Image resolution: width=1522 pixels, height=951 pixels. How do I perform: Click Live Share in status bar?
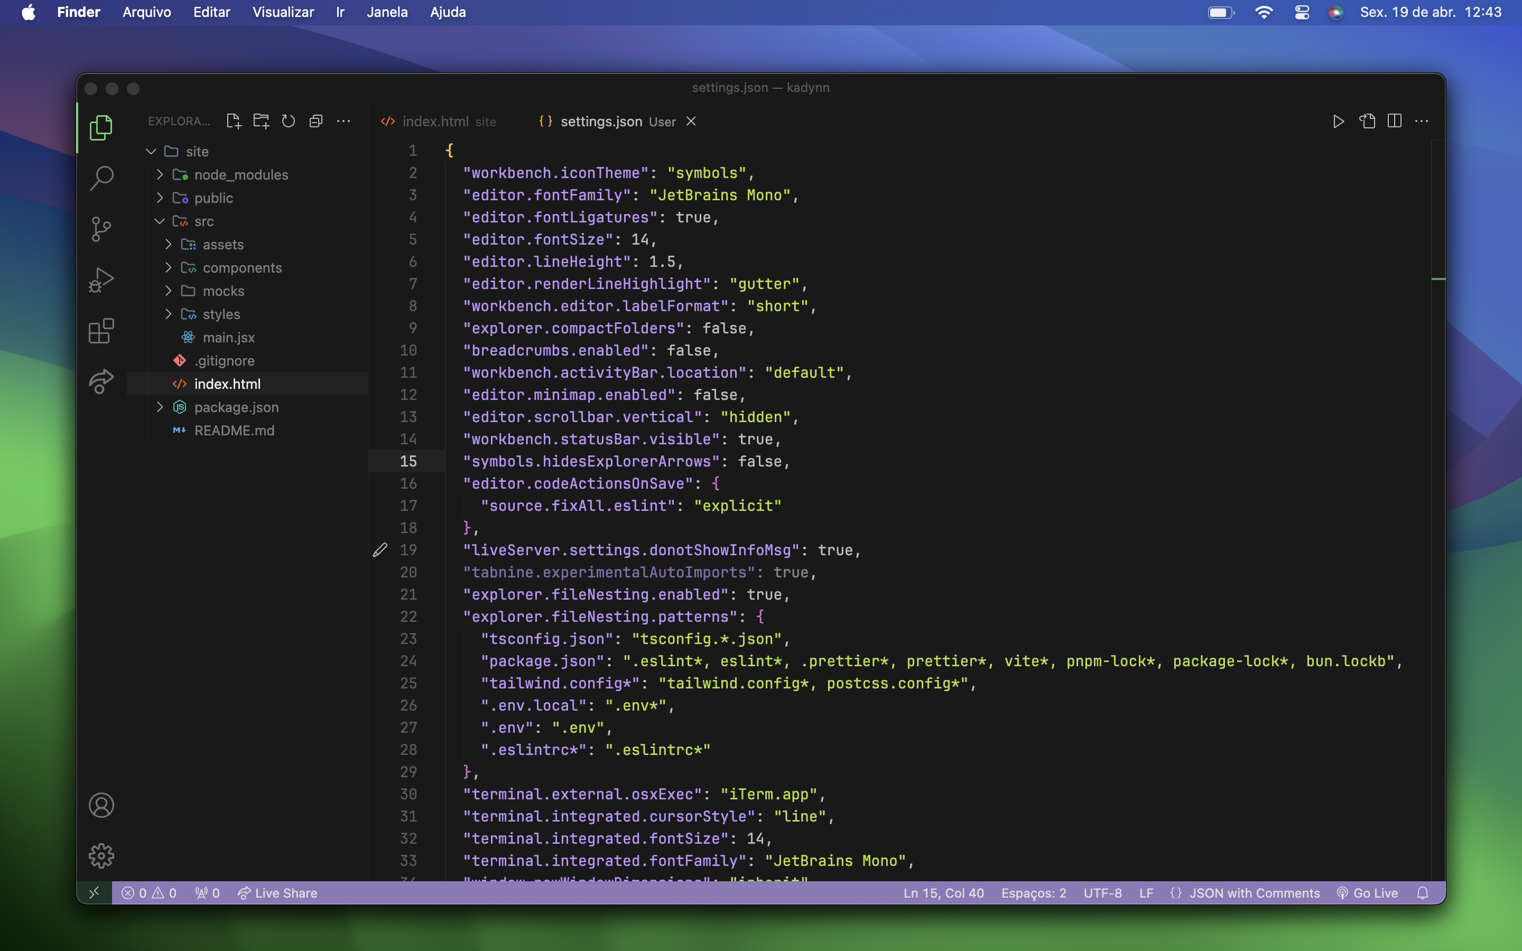[277, 893]
